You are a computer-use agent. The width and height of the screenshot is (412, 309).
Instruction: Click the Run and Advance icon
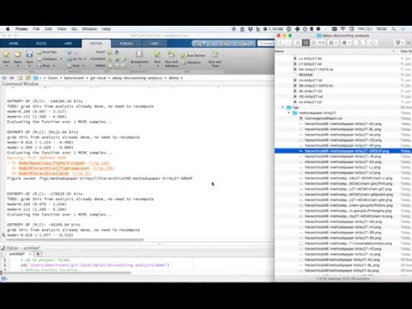pos(172,54)
